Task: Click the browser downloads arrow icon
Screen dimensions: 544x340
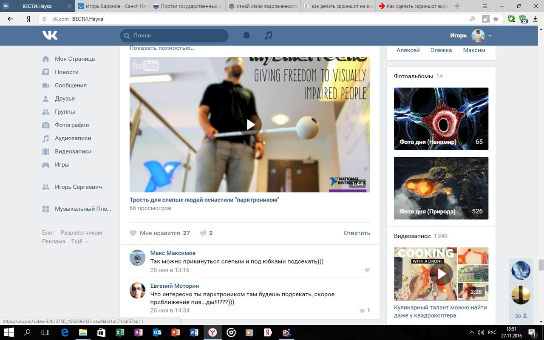Action: click(535, 19)
